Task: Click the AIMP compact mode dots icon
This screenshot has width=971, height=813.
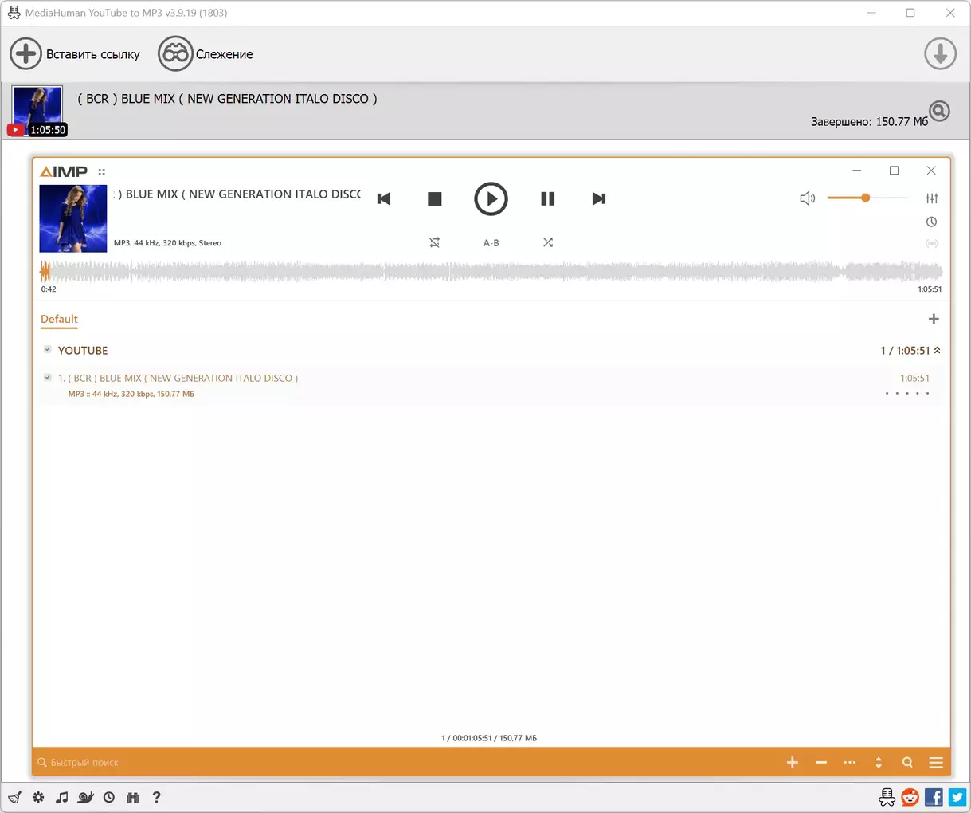Action: tap(101, 172)
